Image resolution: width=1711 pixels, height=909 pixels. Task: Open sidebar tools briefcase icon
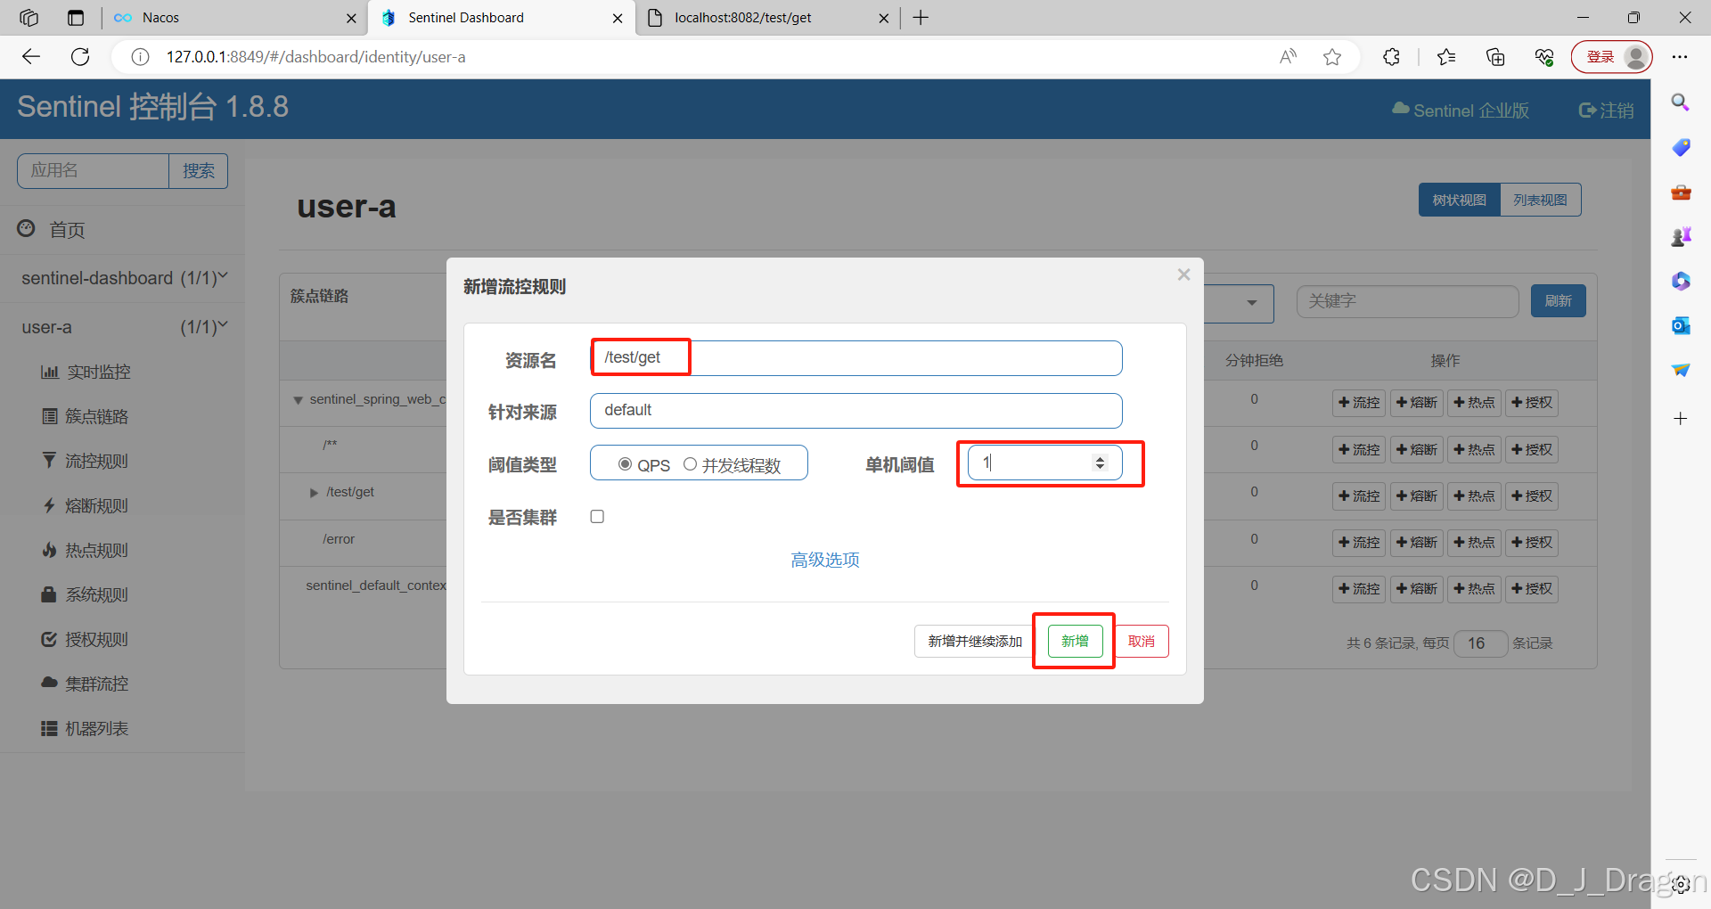coord(1681,192)
